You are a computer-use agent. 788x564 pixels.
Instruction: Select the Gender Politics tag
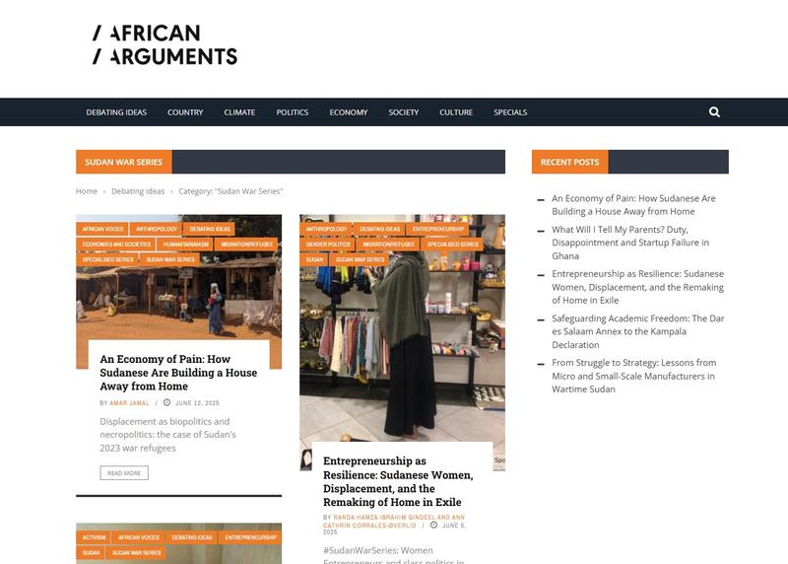point(328,244)
